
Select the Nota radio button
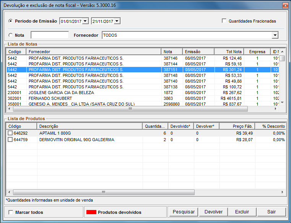(10, 35)
